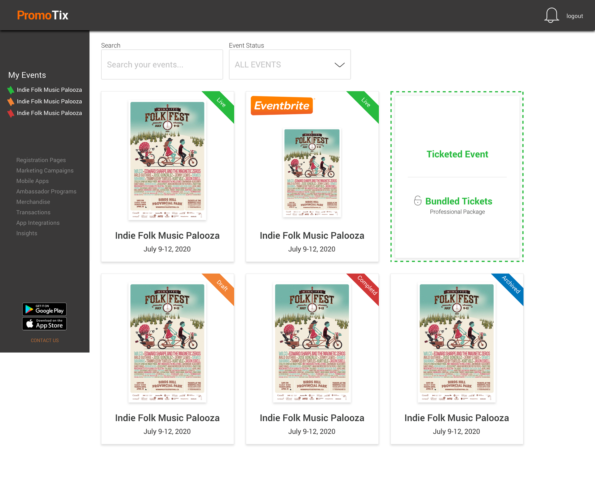Open the Completed event poster thumbnail

tap(312, 343)
